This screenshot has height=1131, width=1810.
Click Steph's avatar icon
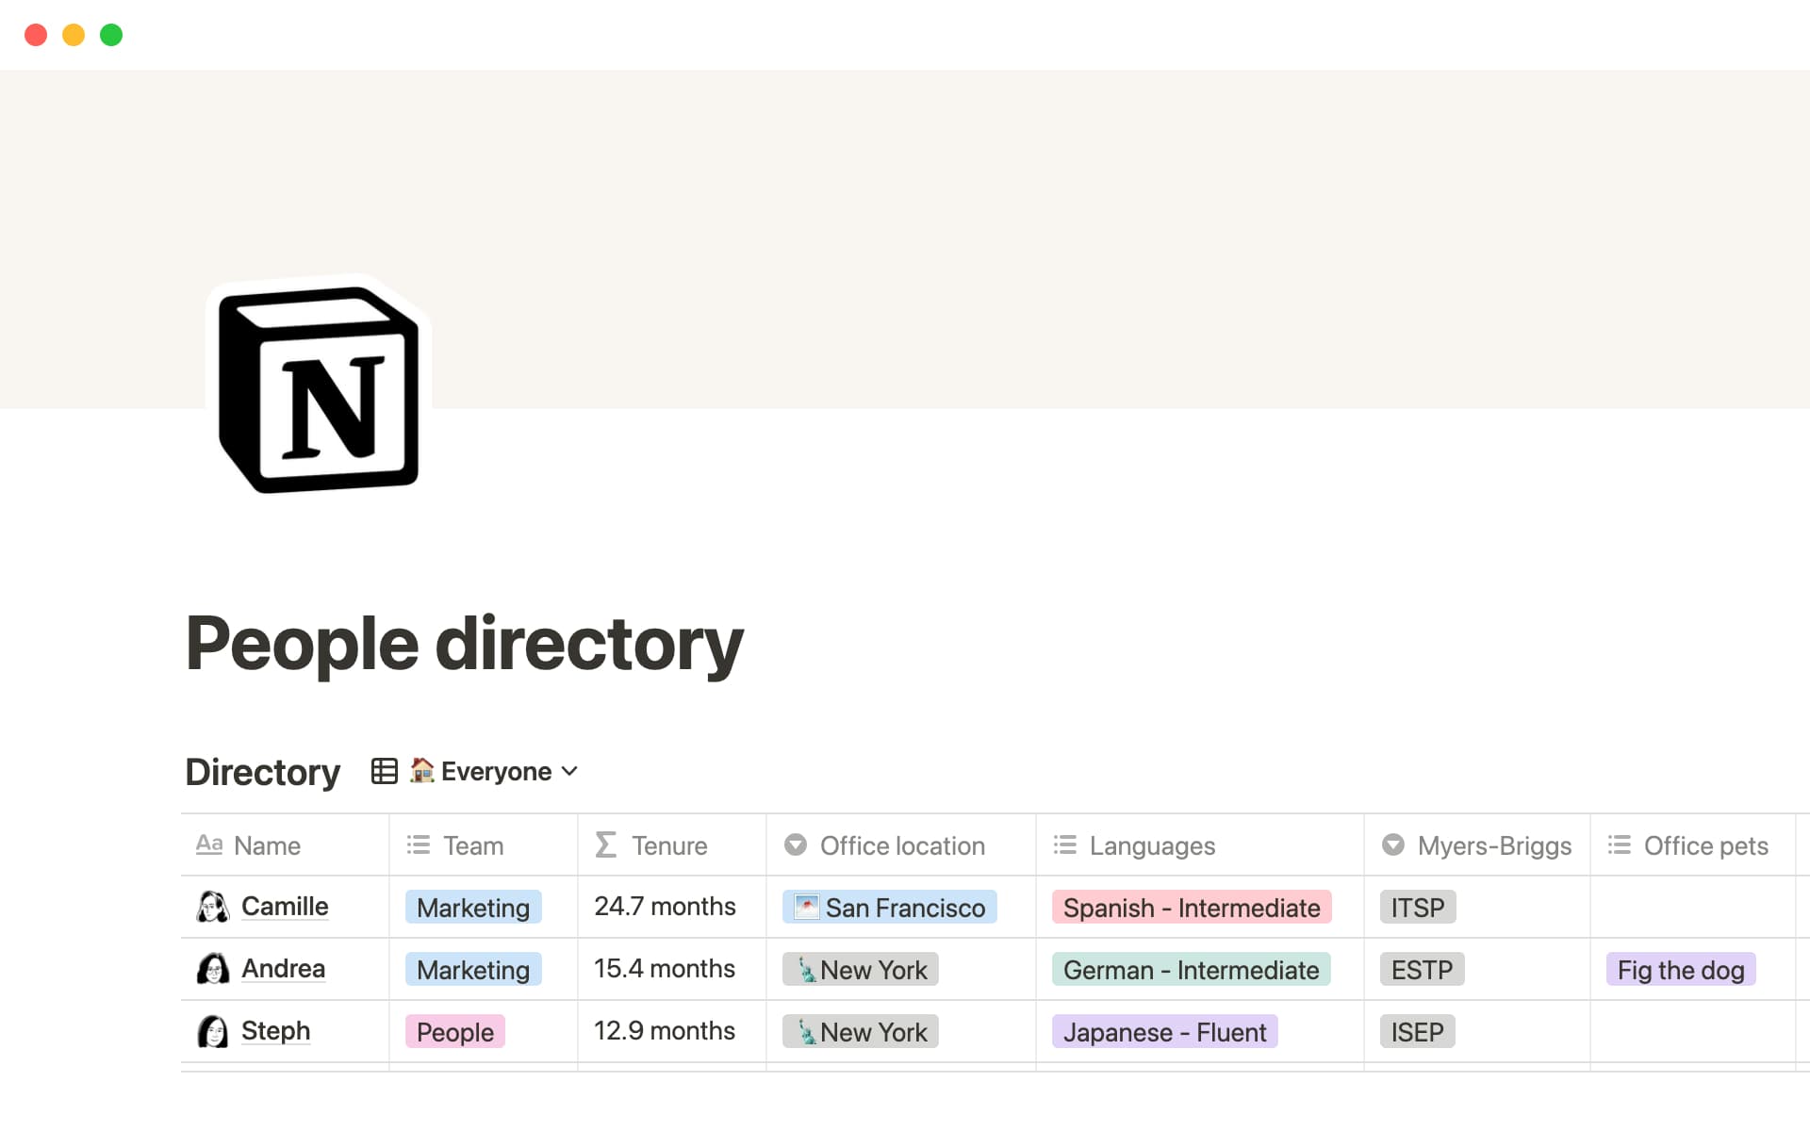pyautogui.click(x=213, y=1031)
